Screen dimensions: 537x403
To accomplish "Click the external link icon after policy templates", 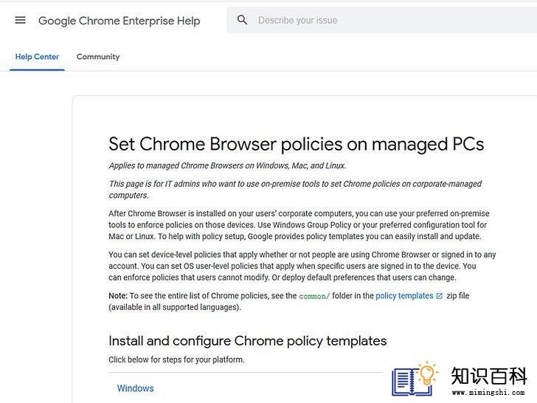I will [440, 296].
